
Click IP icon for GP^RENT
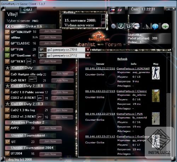tap(7, 61)
